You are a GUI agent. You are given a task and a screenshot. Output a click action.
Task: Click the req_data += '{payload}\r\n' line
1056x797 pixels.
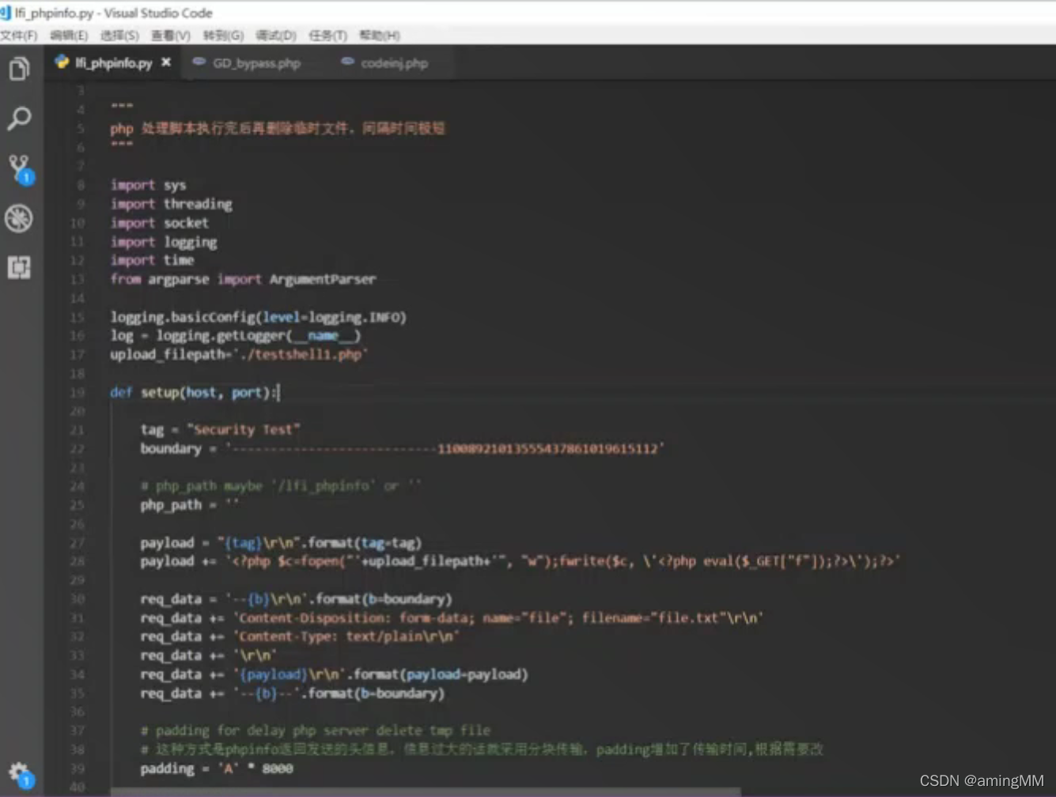point(334,674)
